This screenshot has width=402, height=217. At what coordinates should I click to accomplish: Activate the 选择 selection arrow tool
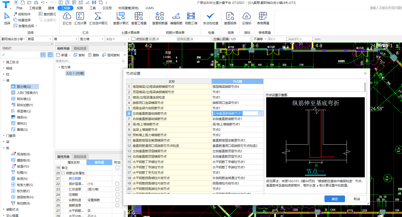pos(7,18)
